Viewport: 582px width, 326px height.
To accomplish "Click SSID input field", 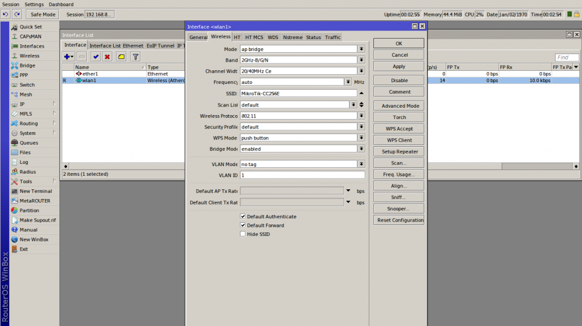I will point(298,94).
